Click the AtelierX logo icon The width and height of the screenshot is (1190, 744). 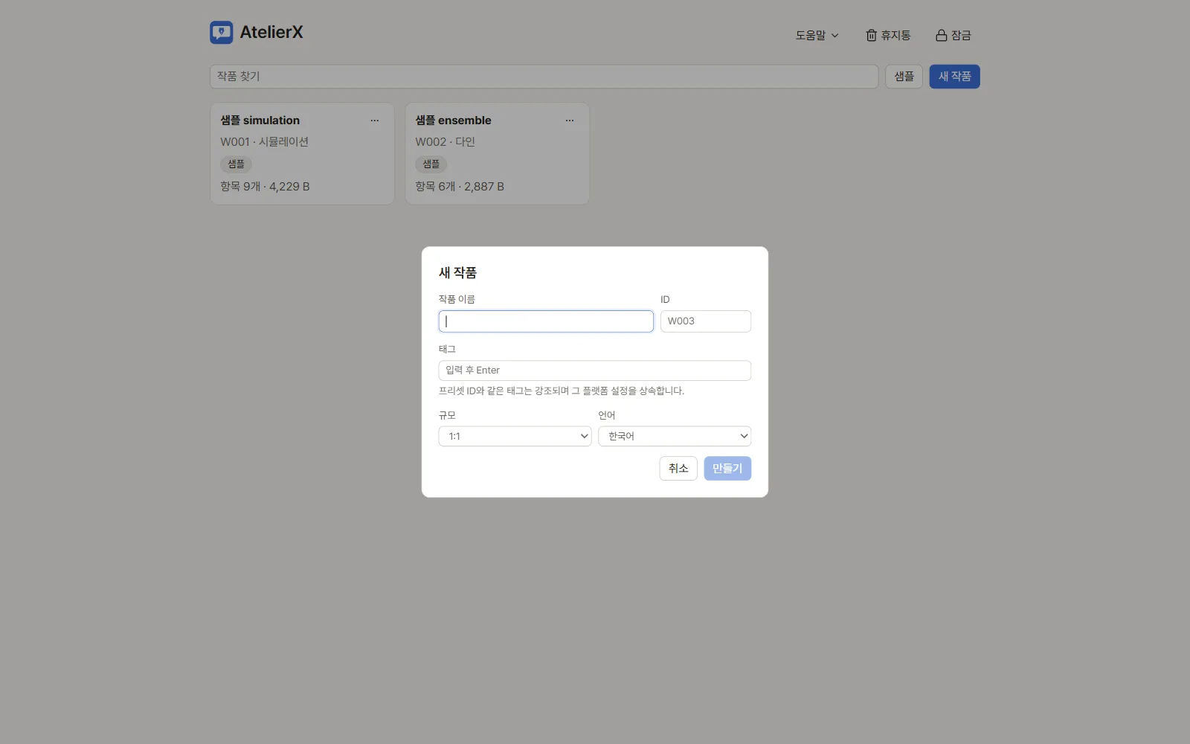click(x=222, y=32)
